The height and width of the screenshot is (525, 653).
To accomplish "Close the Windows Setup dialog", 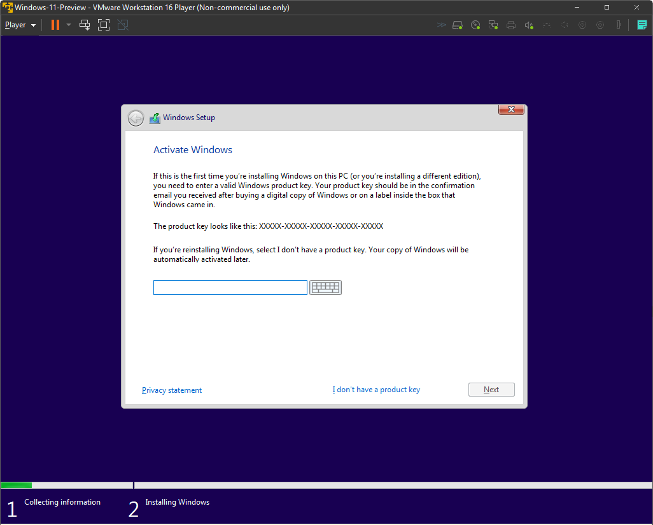I will pos(511,109).
